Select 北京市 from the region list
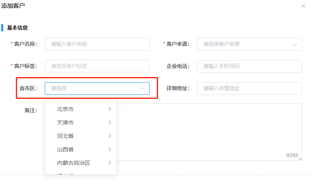Screen dimensions: 318x183 pyautogui.click(x=81, y=109)
